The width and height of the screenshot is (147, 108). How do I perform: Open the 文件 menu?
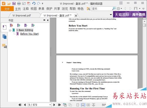click(7, 9)
